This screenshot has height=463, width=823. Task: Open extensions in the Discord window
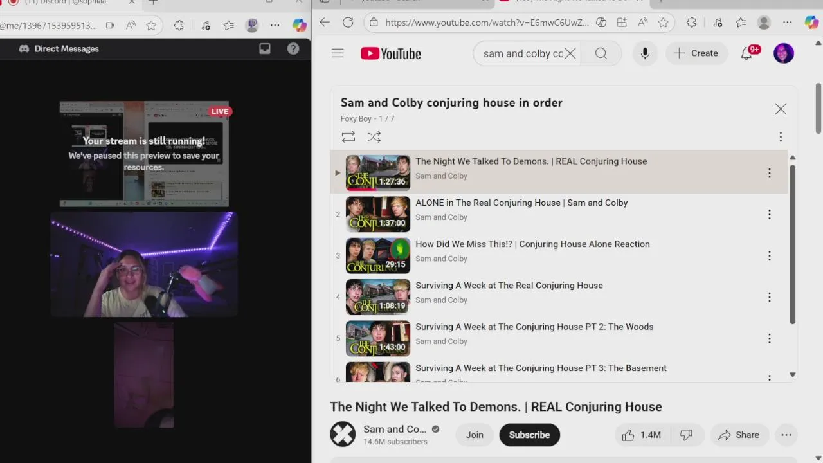(179, 26)
